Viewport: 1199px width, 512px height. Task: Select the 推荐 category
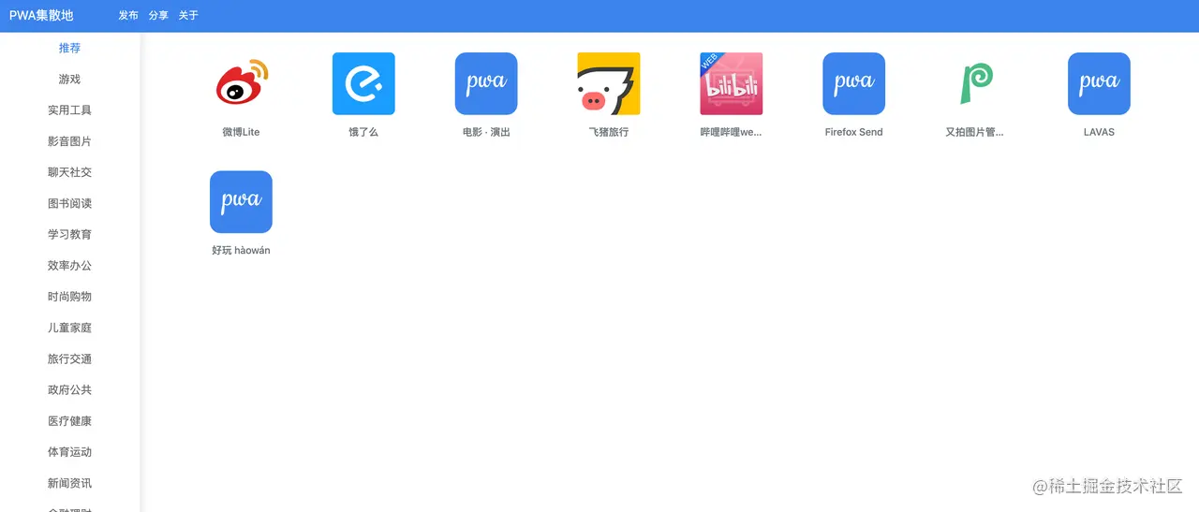pyautogui.click(x=69, y=48)
